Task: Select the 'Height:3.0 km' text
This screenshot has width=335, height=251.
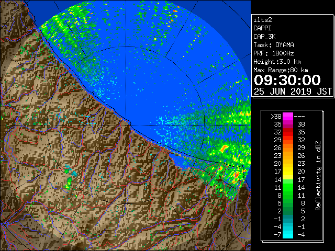Action: click(277, 62)
